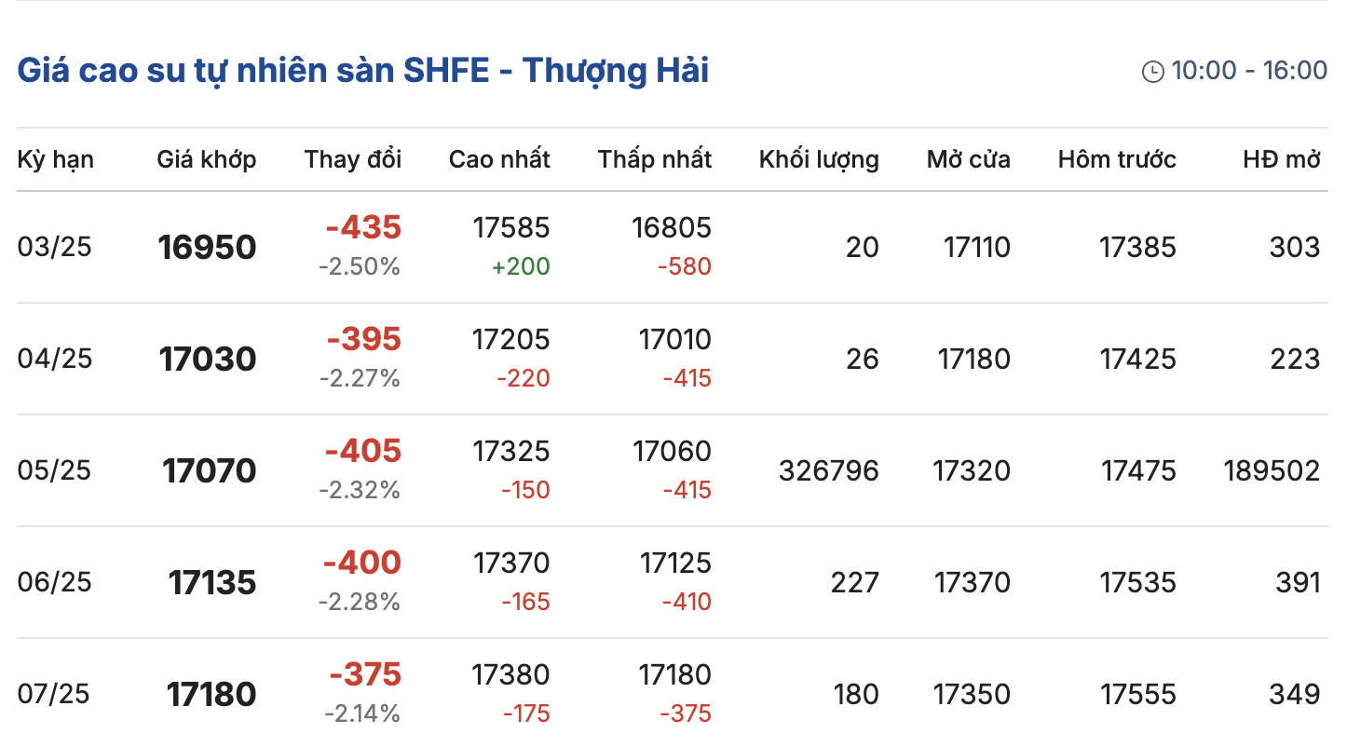Image resolution: width=1347 pixels, height=747 pixels.
Task: Select the 07/25 contract term
Action: pyautogui.click(x=55, y=695)
